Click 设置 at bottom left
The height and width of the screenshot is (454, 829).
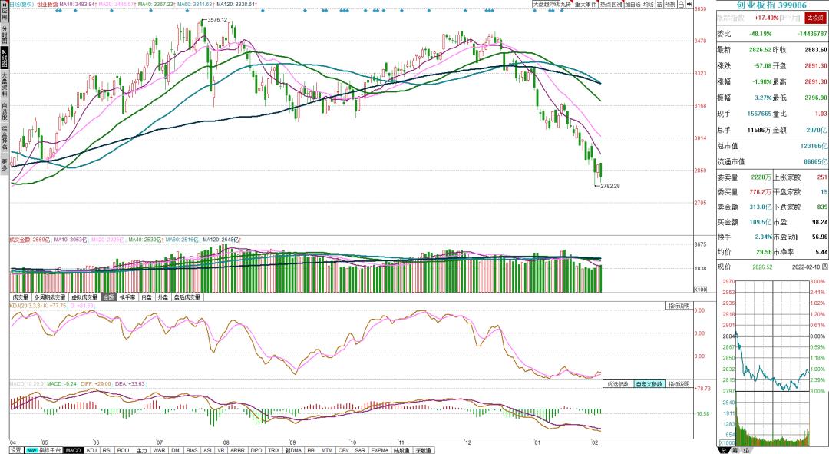point(16,450)
